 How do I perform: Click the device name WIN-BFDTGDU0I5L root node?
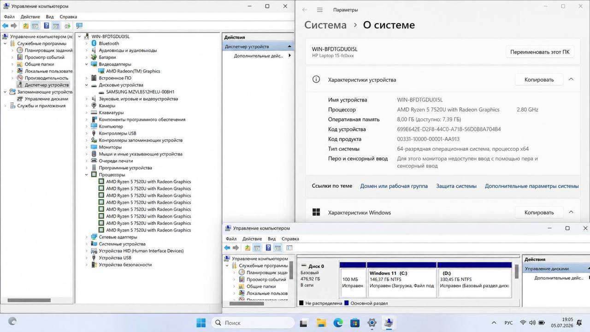click(111, 36)
